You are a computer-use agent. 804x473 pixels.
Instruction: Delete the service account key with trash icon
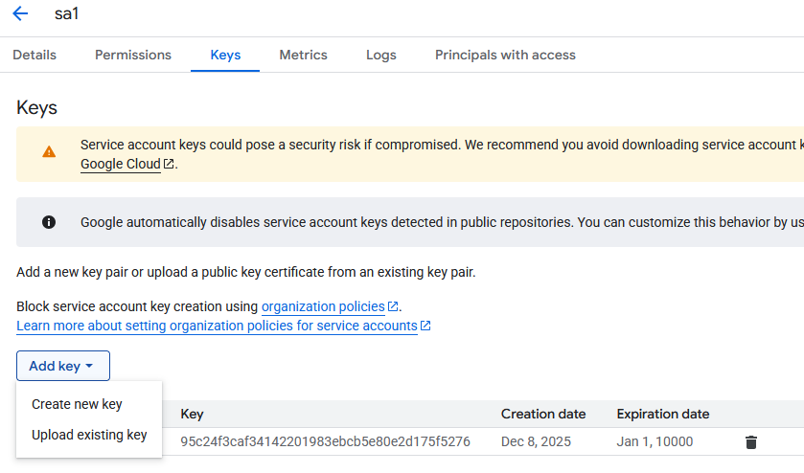pyautogui.click(x=751, y=442)
